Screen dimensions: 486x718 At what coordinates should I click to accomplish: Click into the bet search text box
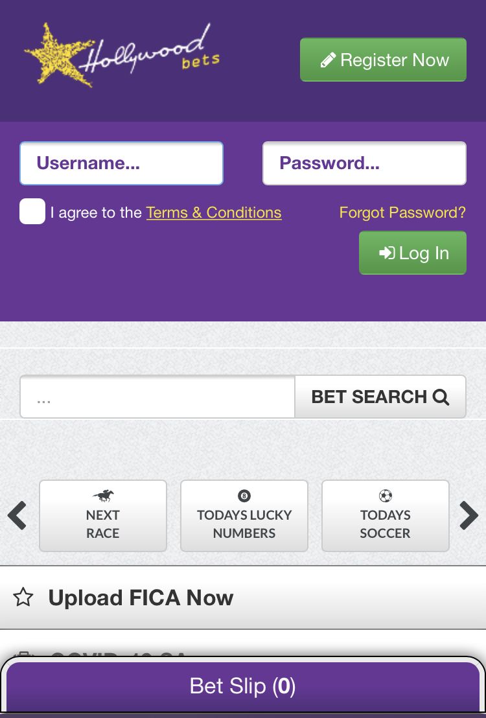157,397
